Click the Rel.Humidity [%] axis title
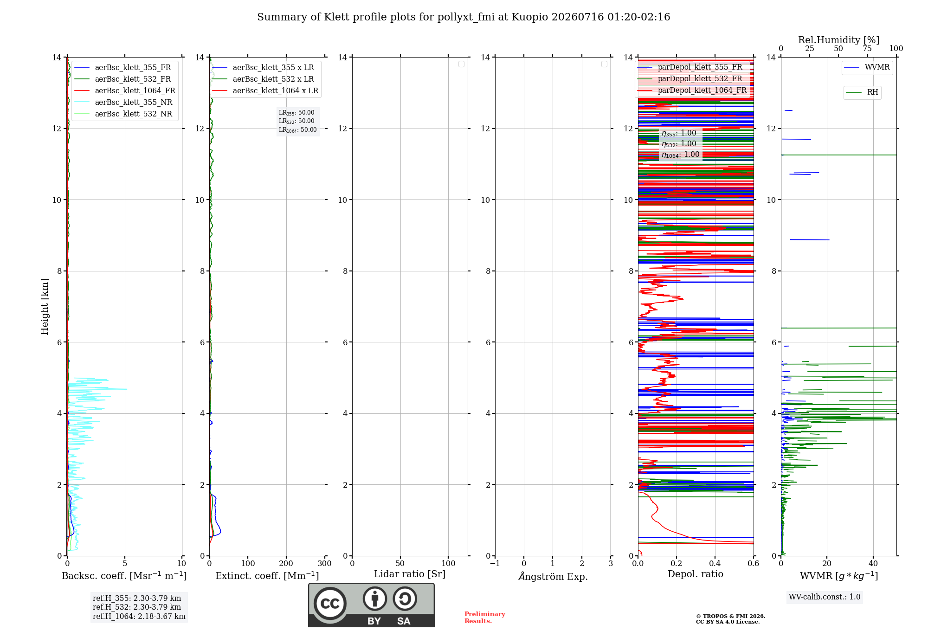 tap(838, 40)
